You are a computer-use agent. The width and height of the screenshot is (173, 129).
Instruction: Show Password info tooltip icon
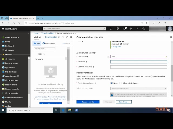coord(86,62)
